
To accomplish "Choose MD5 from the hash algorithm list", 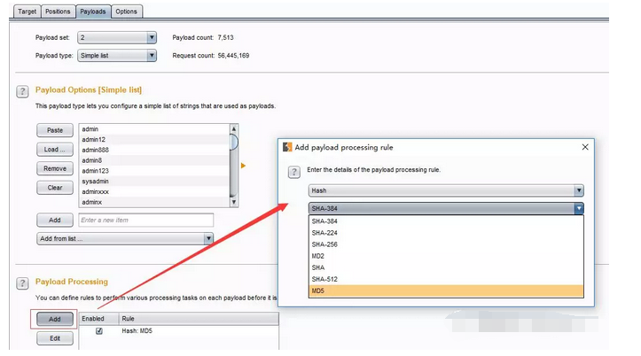I will [x=446, y=290].
